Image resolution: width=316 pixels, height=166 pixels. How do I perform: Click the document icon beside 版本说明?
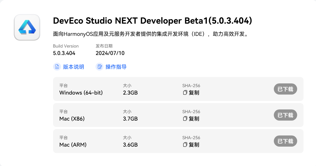click(57, 67)
